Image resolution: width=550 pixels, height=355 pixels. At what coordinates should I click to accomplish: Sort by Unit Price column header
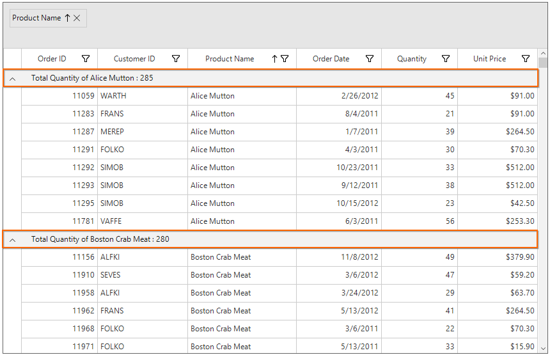(x=490, y=59)
